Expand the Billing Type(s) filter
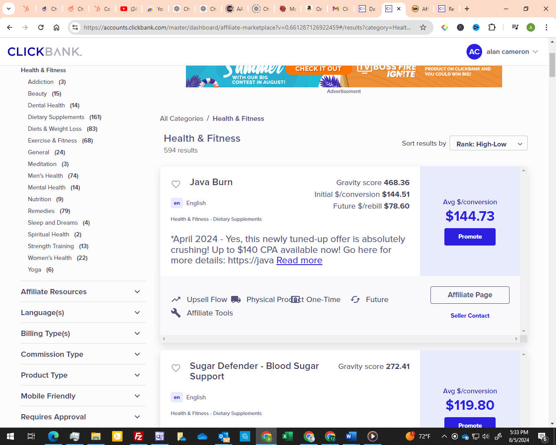This screenshot has height=445, width=556. click(x=83, y=333)
